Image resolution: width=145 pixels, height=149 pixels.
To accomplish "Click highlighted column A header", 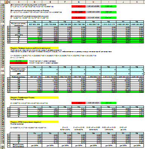I will point(6,2).
